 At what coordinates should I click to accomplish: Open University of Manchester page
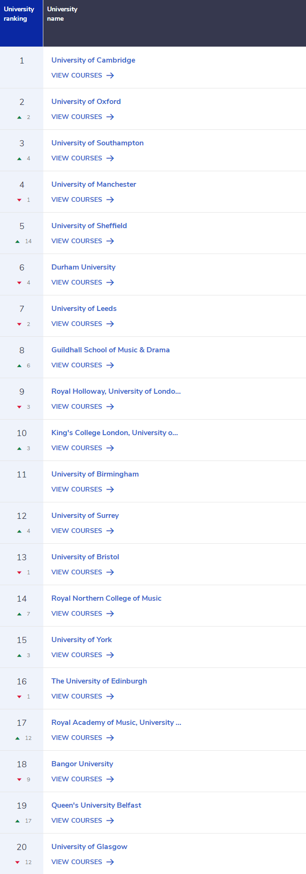click(x=94, y=184)
